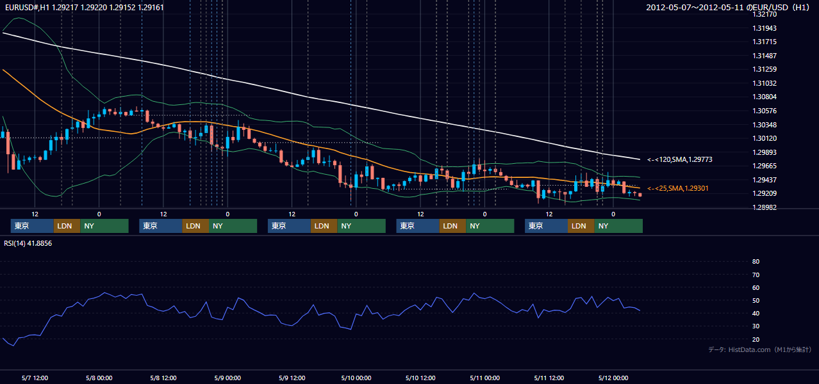Select the RSI level 70 label
Screen dimensions: 819x384
(756, 275)
